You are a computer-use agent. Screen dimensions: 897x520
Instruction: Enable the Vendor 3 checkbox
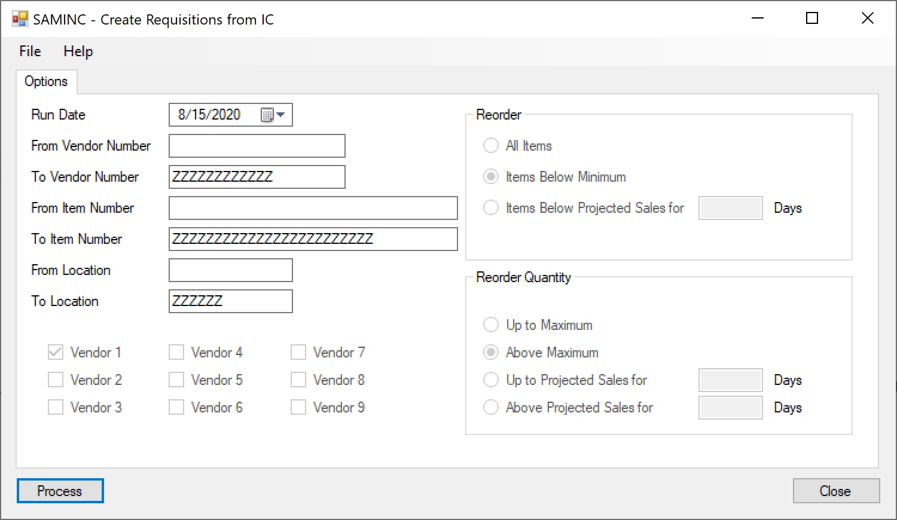point(56,408)
